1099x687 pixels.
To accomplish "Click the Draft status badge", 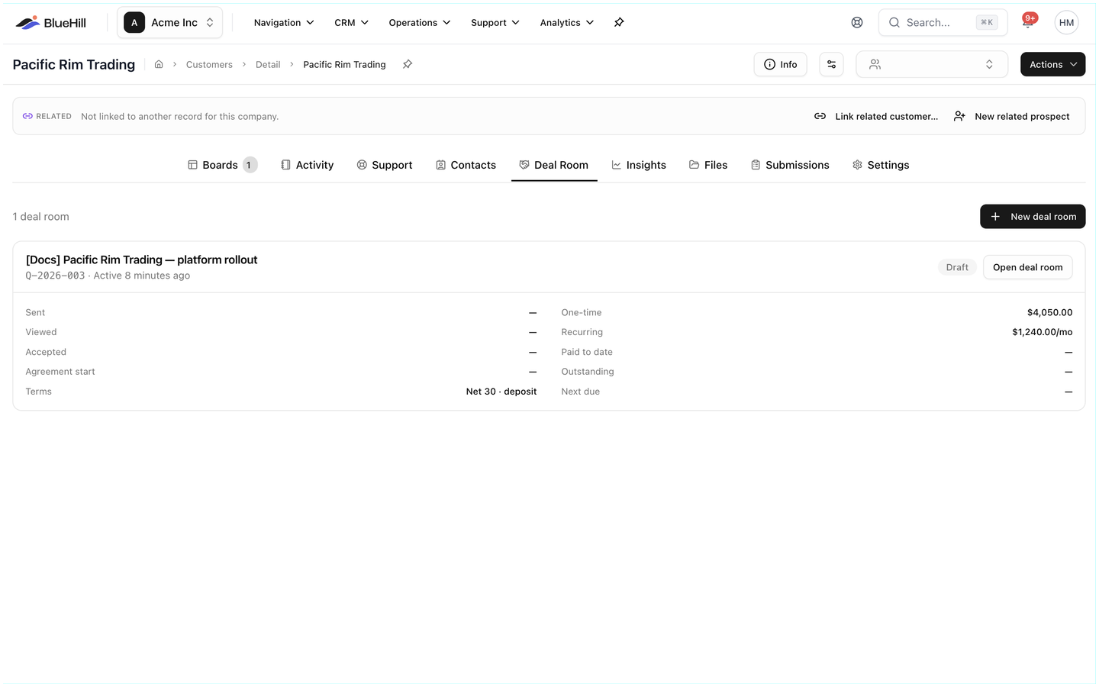I will pyautogui.click(x=957, y=267).
